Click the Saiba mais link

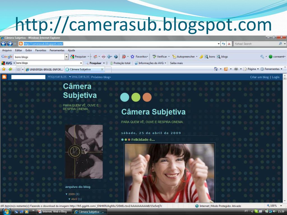click(176, 63)
